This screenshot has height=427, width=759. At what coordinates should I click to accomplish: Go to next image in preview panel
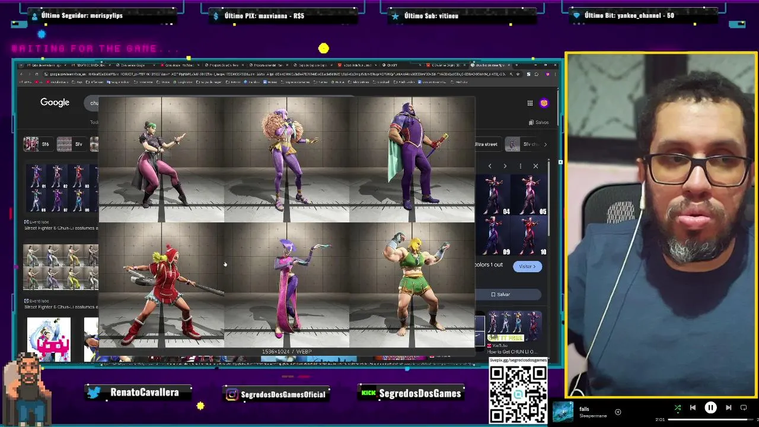click(x=505, y=166)
